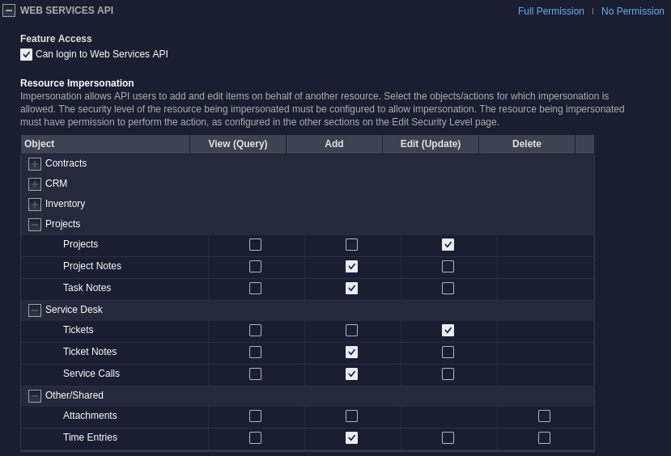The width and height of the screenshot is (671, 456).
Task: Click the Object column header
Action: pos(105,144)
